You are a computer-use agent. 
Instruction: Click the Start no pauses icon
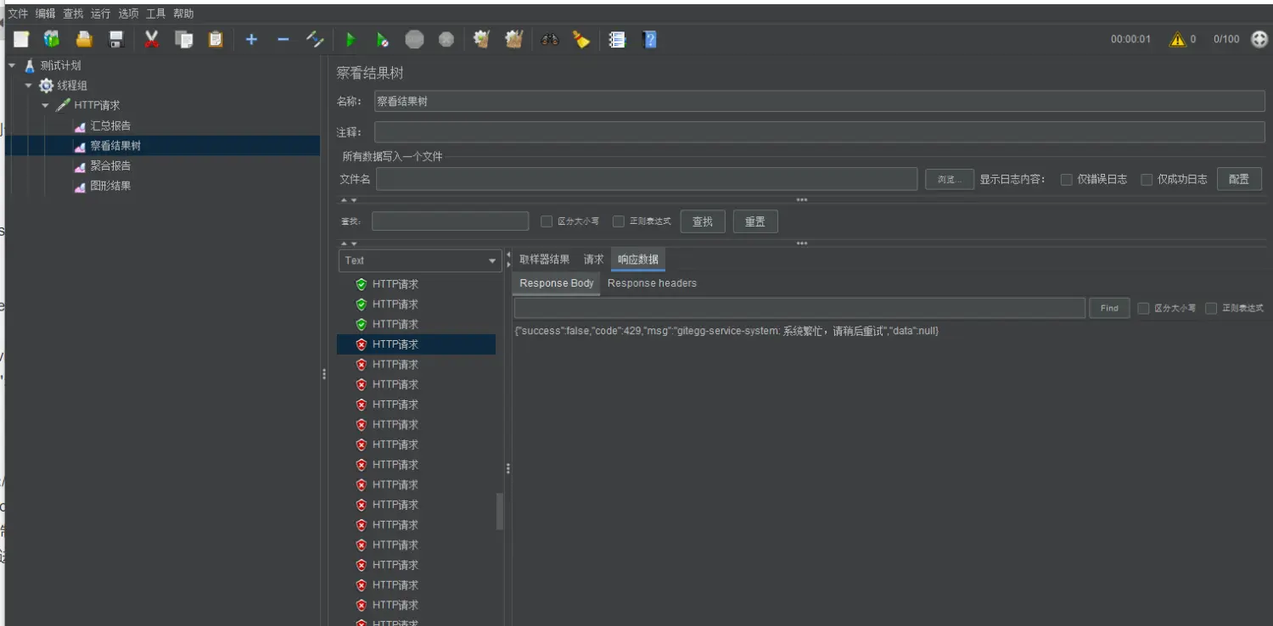[x=383, y=39]
